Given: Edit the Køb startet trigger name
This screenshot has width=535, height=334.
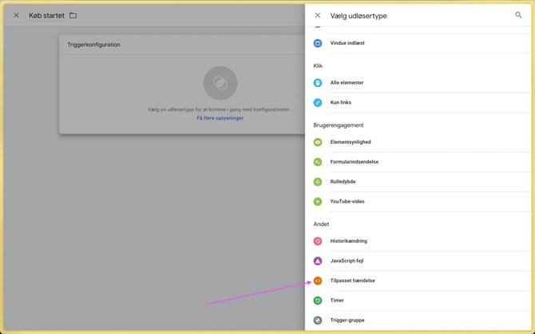Looking at the screenshot, I should click(46, 15).
